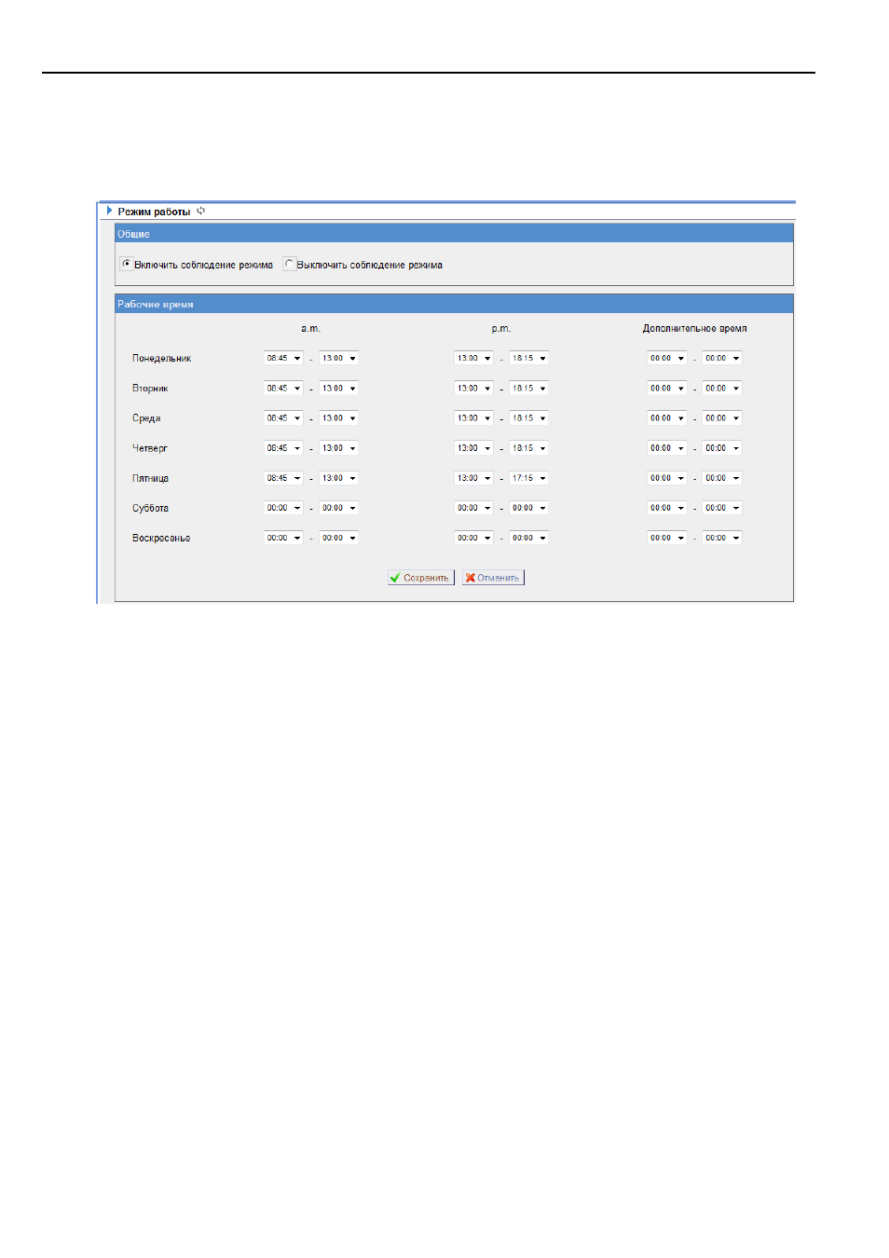Collapse the Режим работы section arrow

click(x=109, y=212)
